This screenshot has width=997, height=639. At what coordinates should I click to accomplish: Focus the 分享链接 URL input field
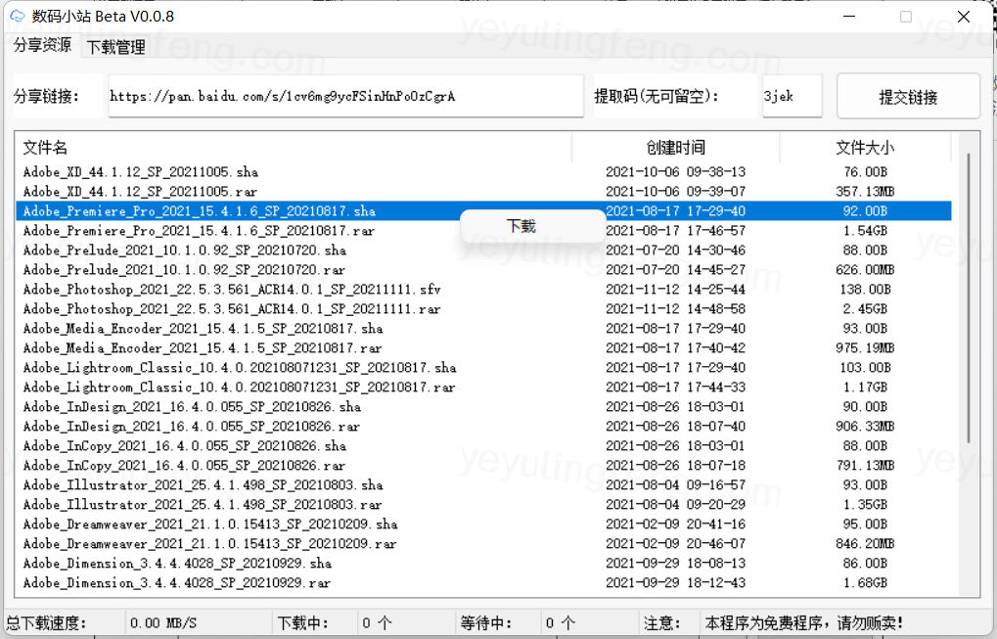pyautogui.click(x=346, y=96)
